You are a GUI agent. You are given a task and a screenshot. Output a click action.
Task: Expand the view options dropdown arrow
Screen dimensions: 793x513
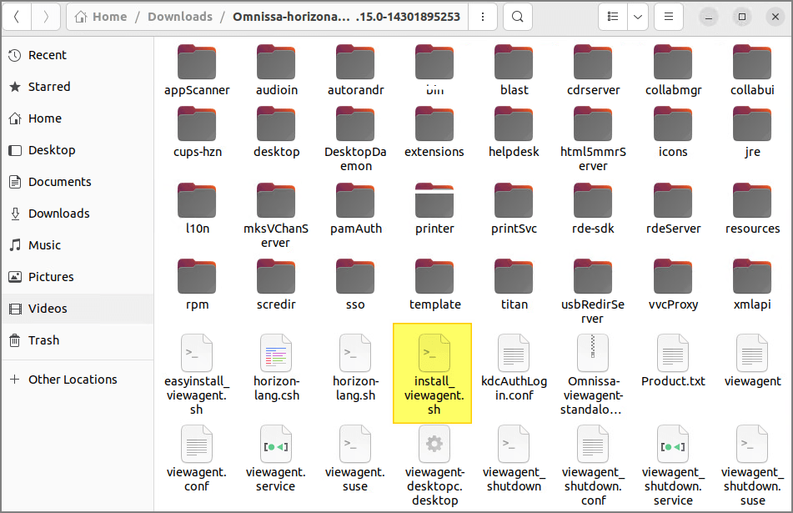[x=638, y=17]
